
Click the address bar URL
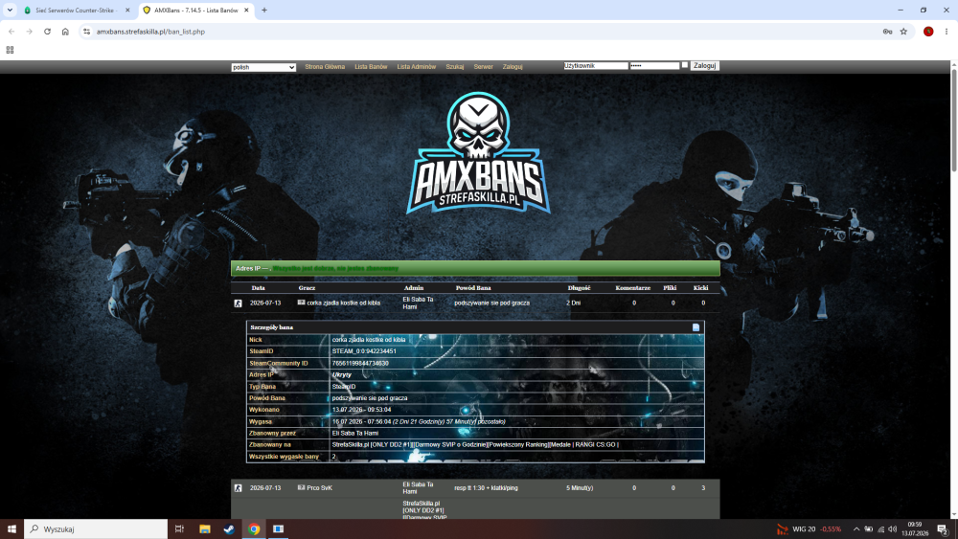coord(150,32)
